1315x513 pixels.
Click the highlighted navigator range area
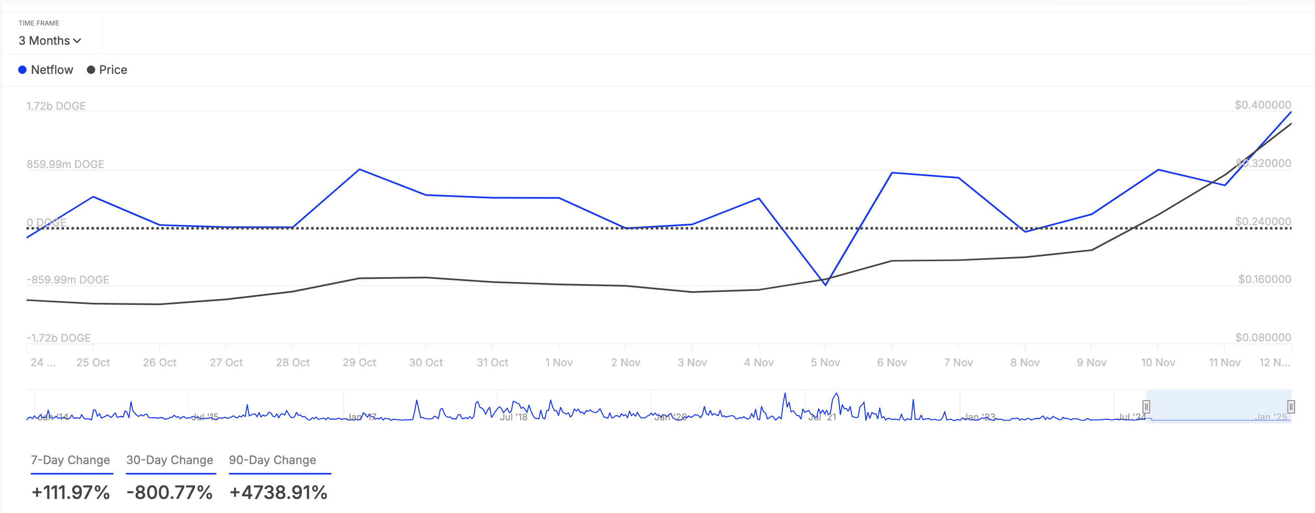pyautogui.click(x=1219, y=406)
